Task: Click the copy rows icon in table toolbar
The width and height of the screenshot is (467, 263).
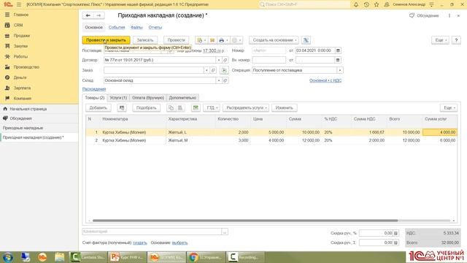Action: [171, 107]
